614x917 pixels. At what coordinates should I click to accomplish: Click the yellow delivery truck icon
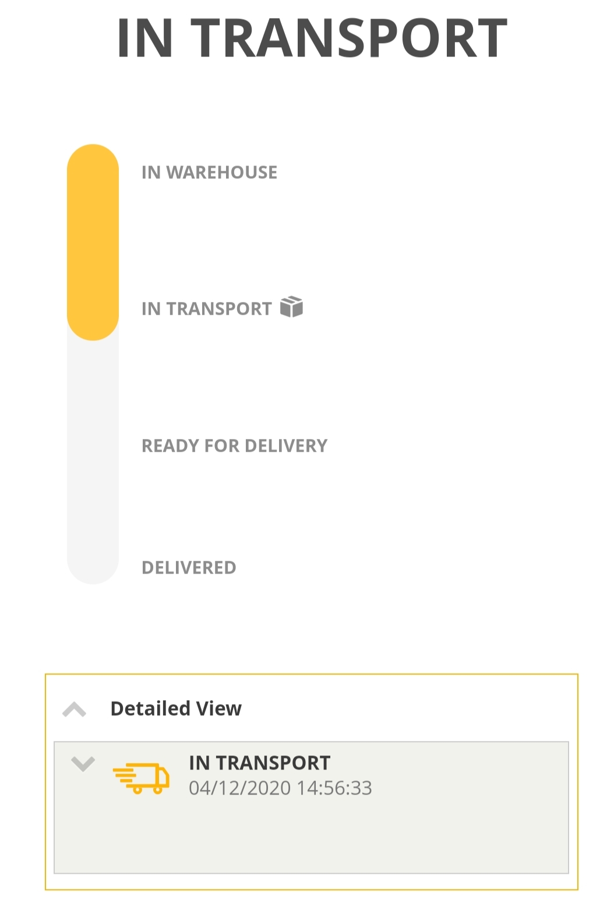click(x=141, y=778)
